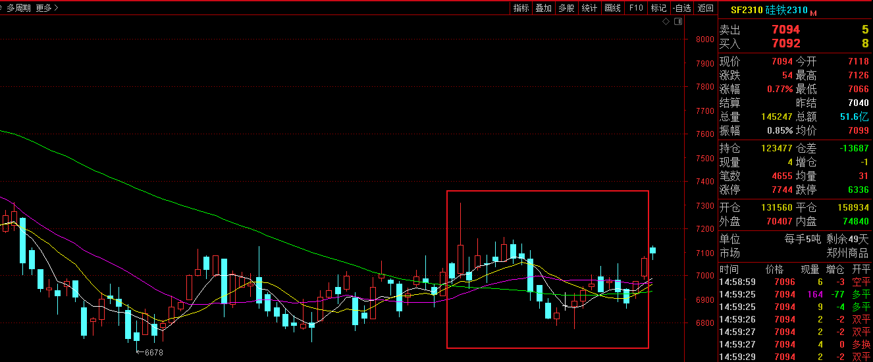873x362 pixels.
Task: Toggle the side panel layout icon
Action: [x=677, y=22]
